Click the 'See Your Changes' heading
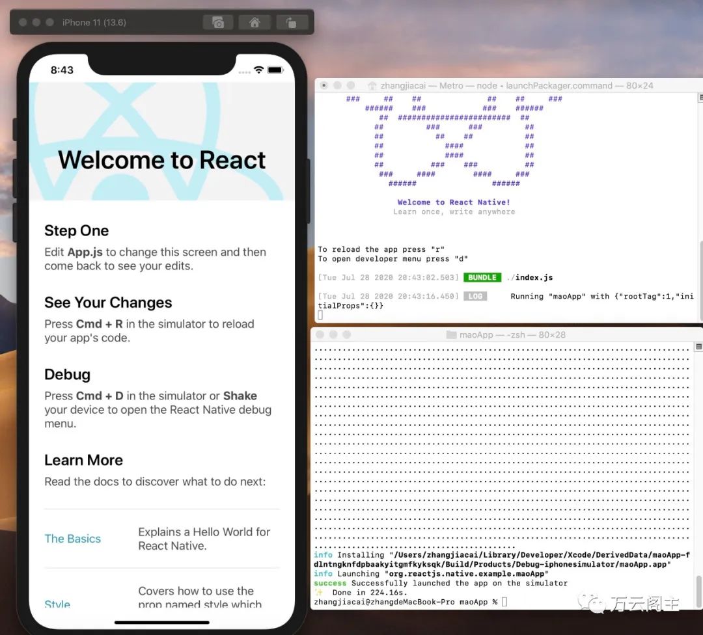 [x=108, y=303]
